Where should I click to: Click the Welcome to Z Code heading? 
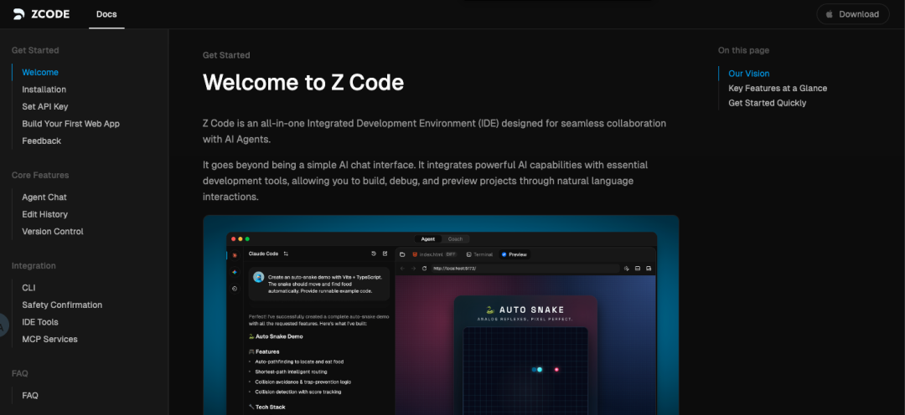tap(303, 83)
